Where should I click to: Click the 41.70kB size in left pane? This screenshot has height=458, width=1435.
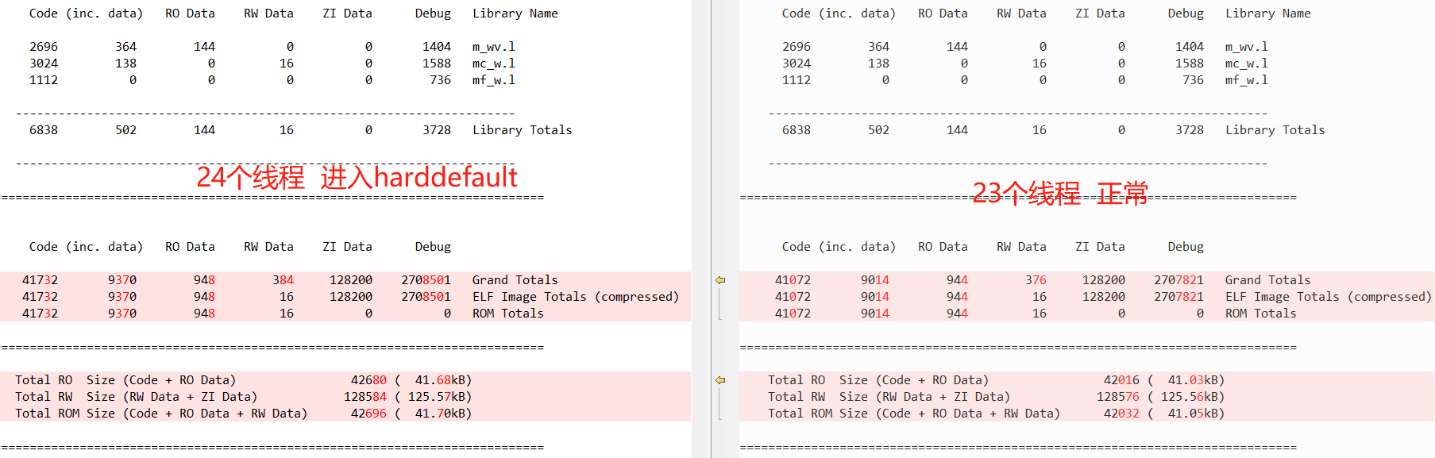(440, 414)
